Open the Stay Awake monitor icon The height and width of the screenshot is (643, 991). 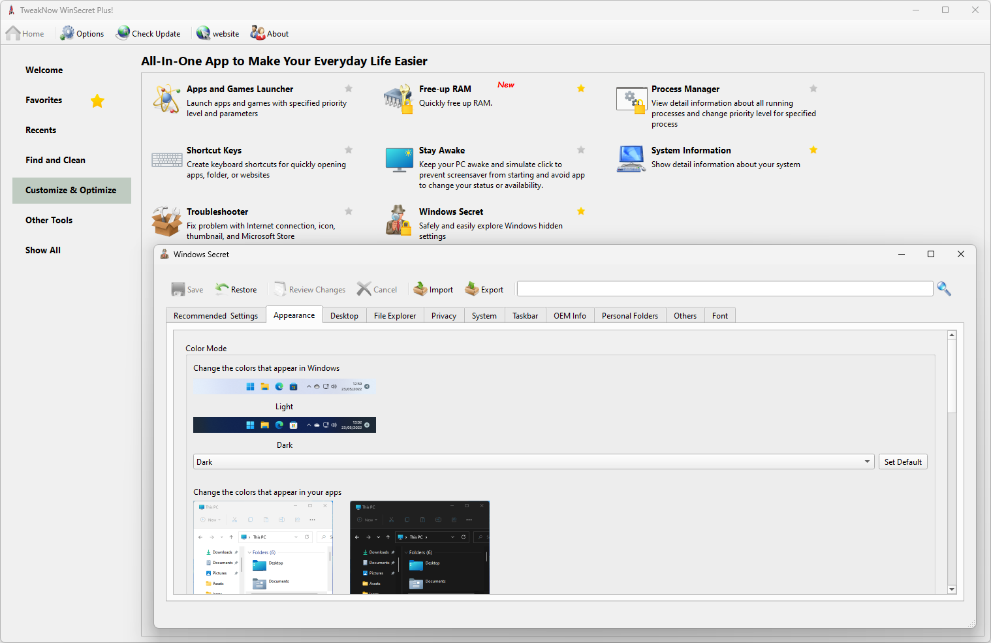pos(399,160)
